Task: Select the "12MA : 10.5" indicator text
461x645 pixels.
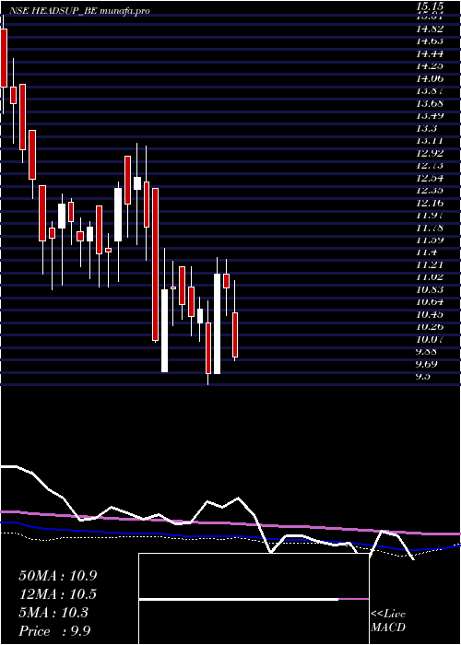Action: [x=58, y=594]
